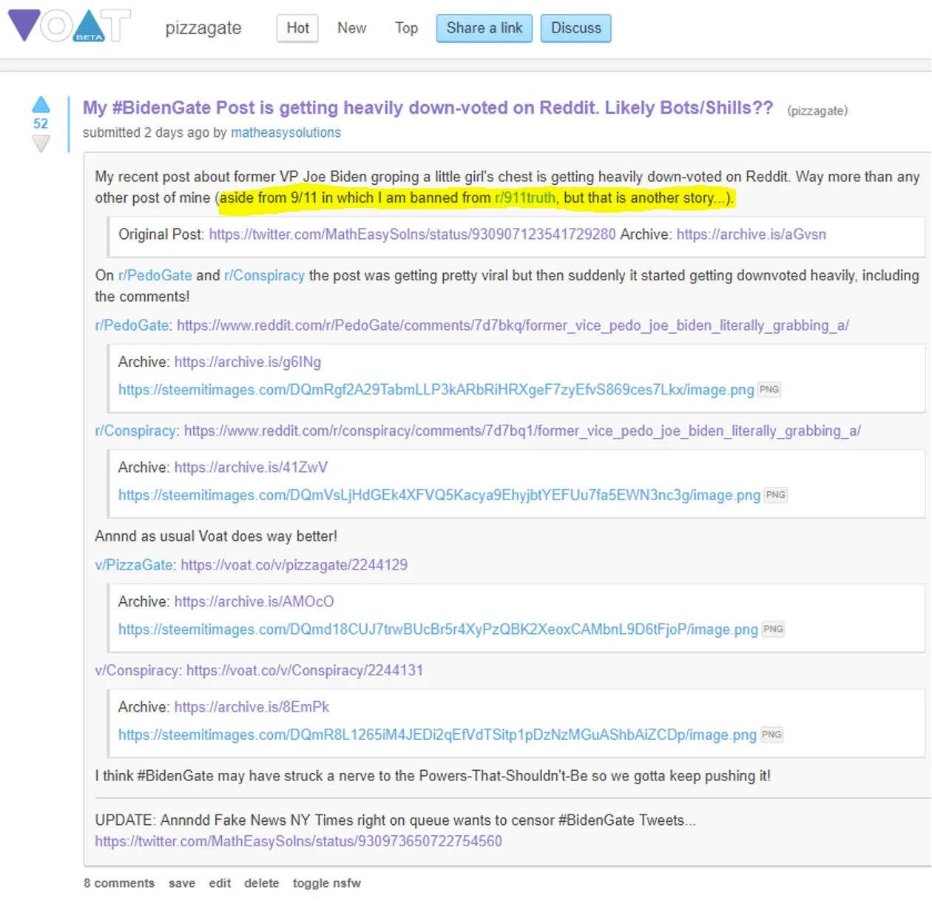This screenshot has height=901, width=932.
Task: Click PNG badge after DQmR8L1265 image link
Action: coord(771,735)
